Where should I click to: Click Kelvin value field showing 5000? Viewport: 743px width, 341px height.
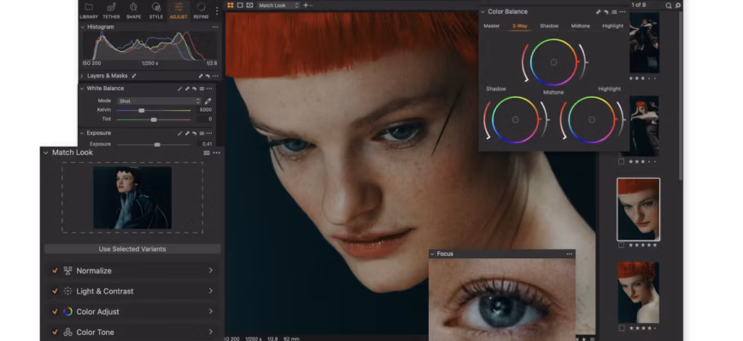(x=205, y=110)
